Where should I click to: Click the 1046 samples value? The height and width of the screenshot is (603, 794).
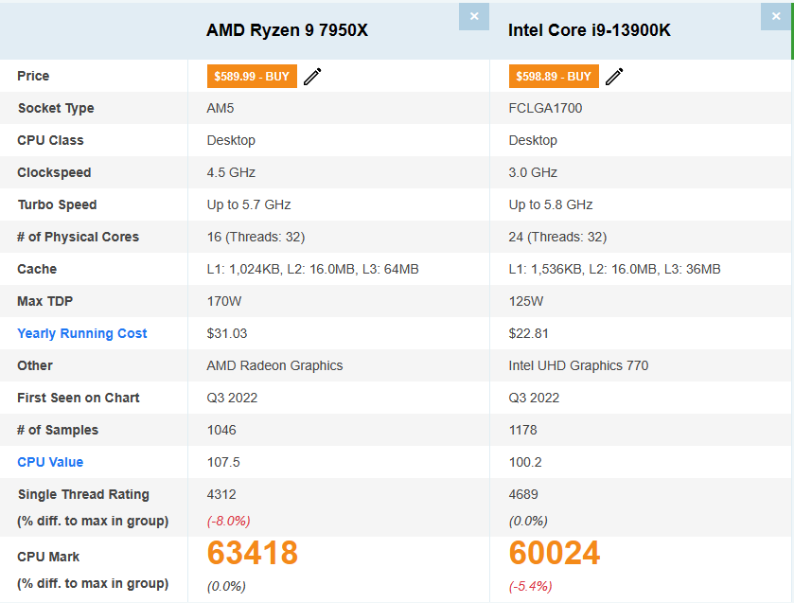221,430
